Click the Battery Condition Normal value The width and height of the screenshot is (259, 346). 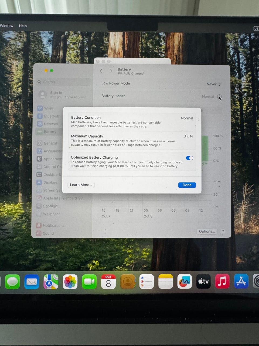(x=187, y=118)
